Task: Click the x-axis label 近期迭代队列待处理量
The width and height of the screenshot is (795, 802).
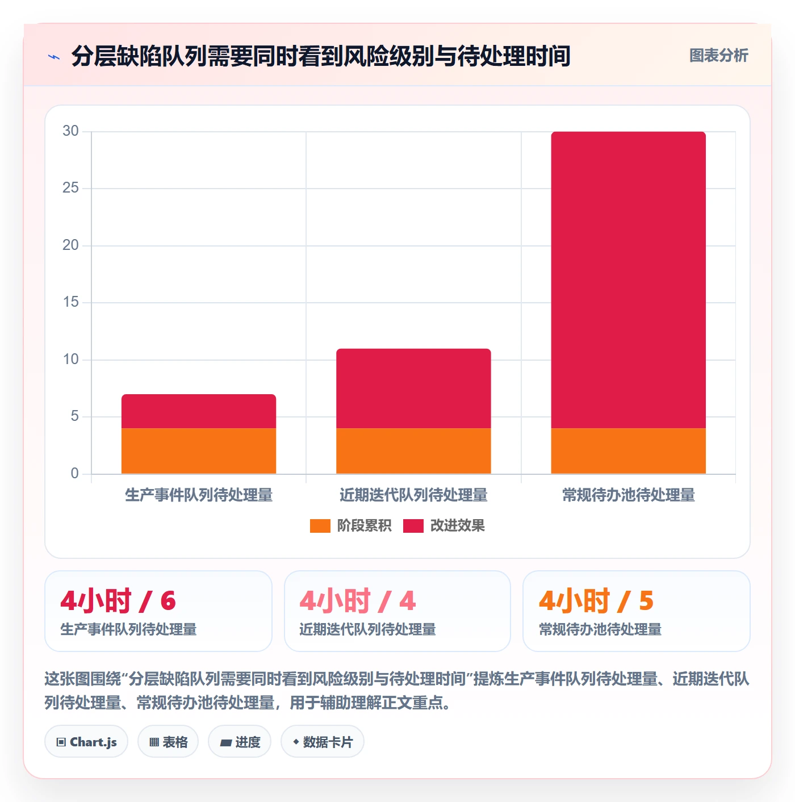Action: coord(413,495)
